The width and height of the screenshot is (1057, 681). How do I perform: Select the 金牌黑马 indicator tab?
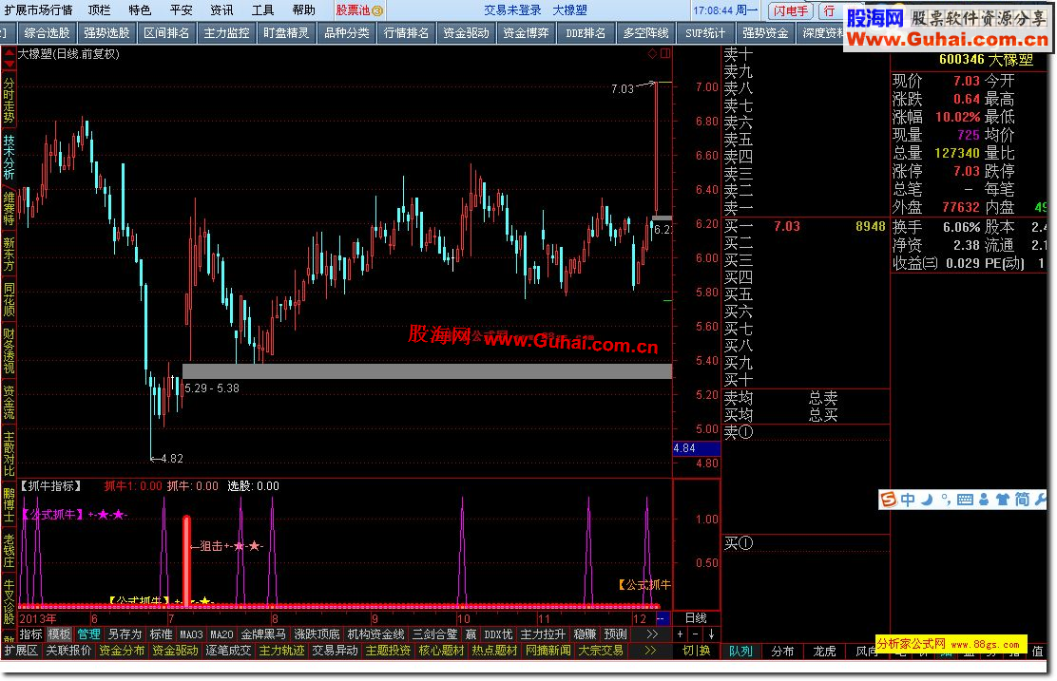(x=263, y=634)
